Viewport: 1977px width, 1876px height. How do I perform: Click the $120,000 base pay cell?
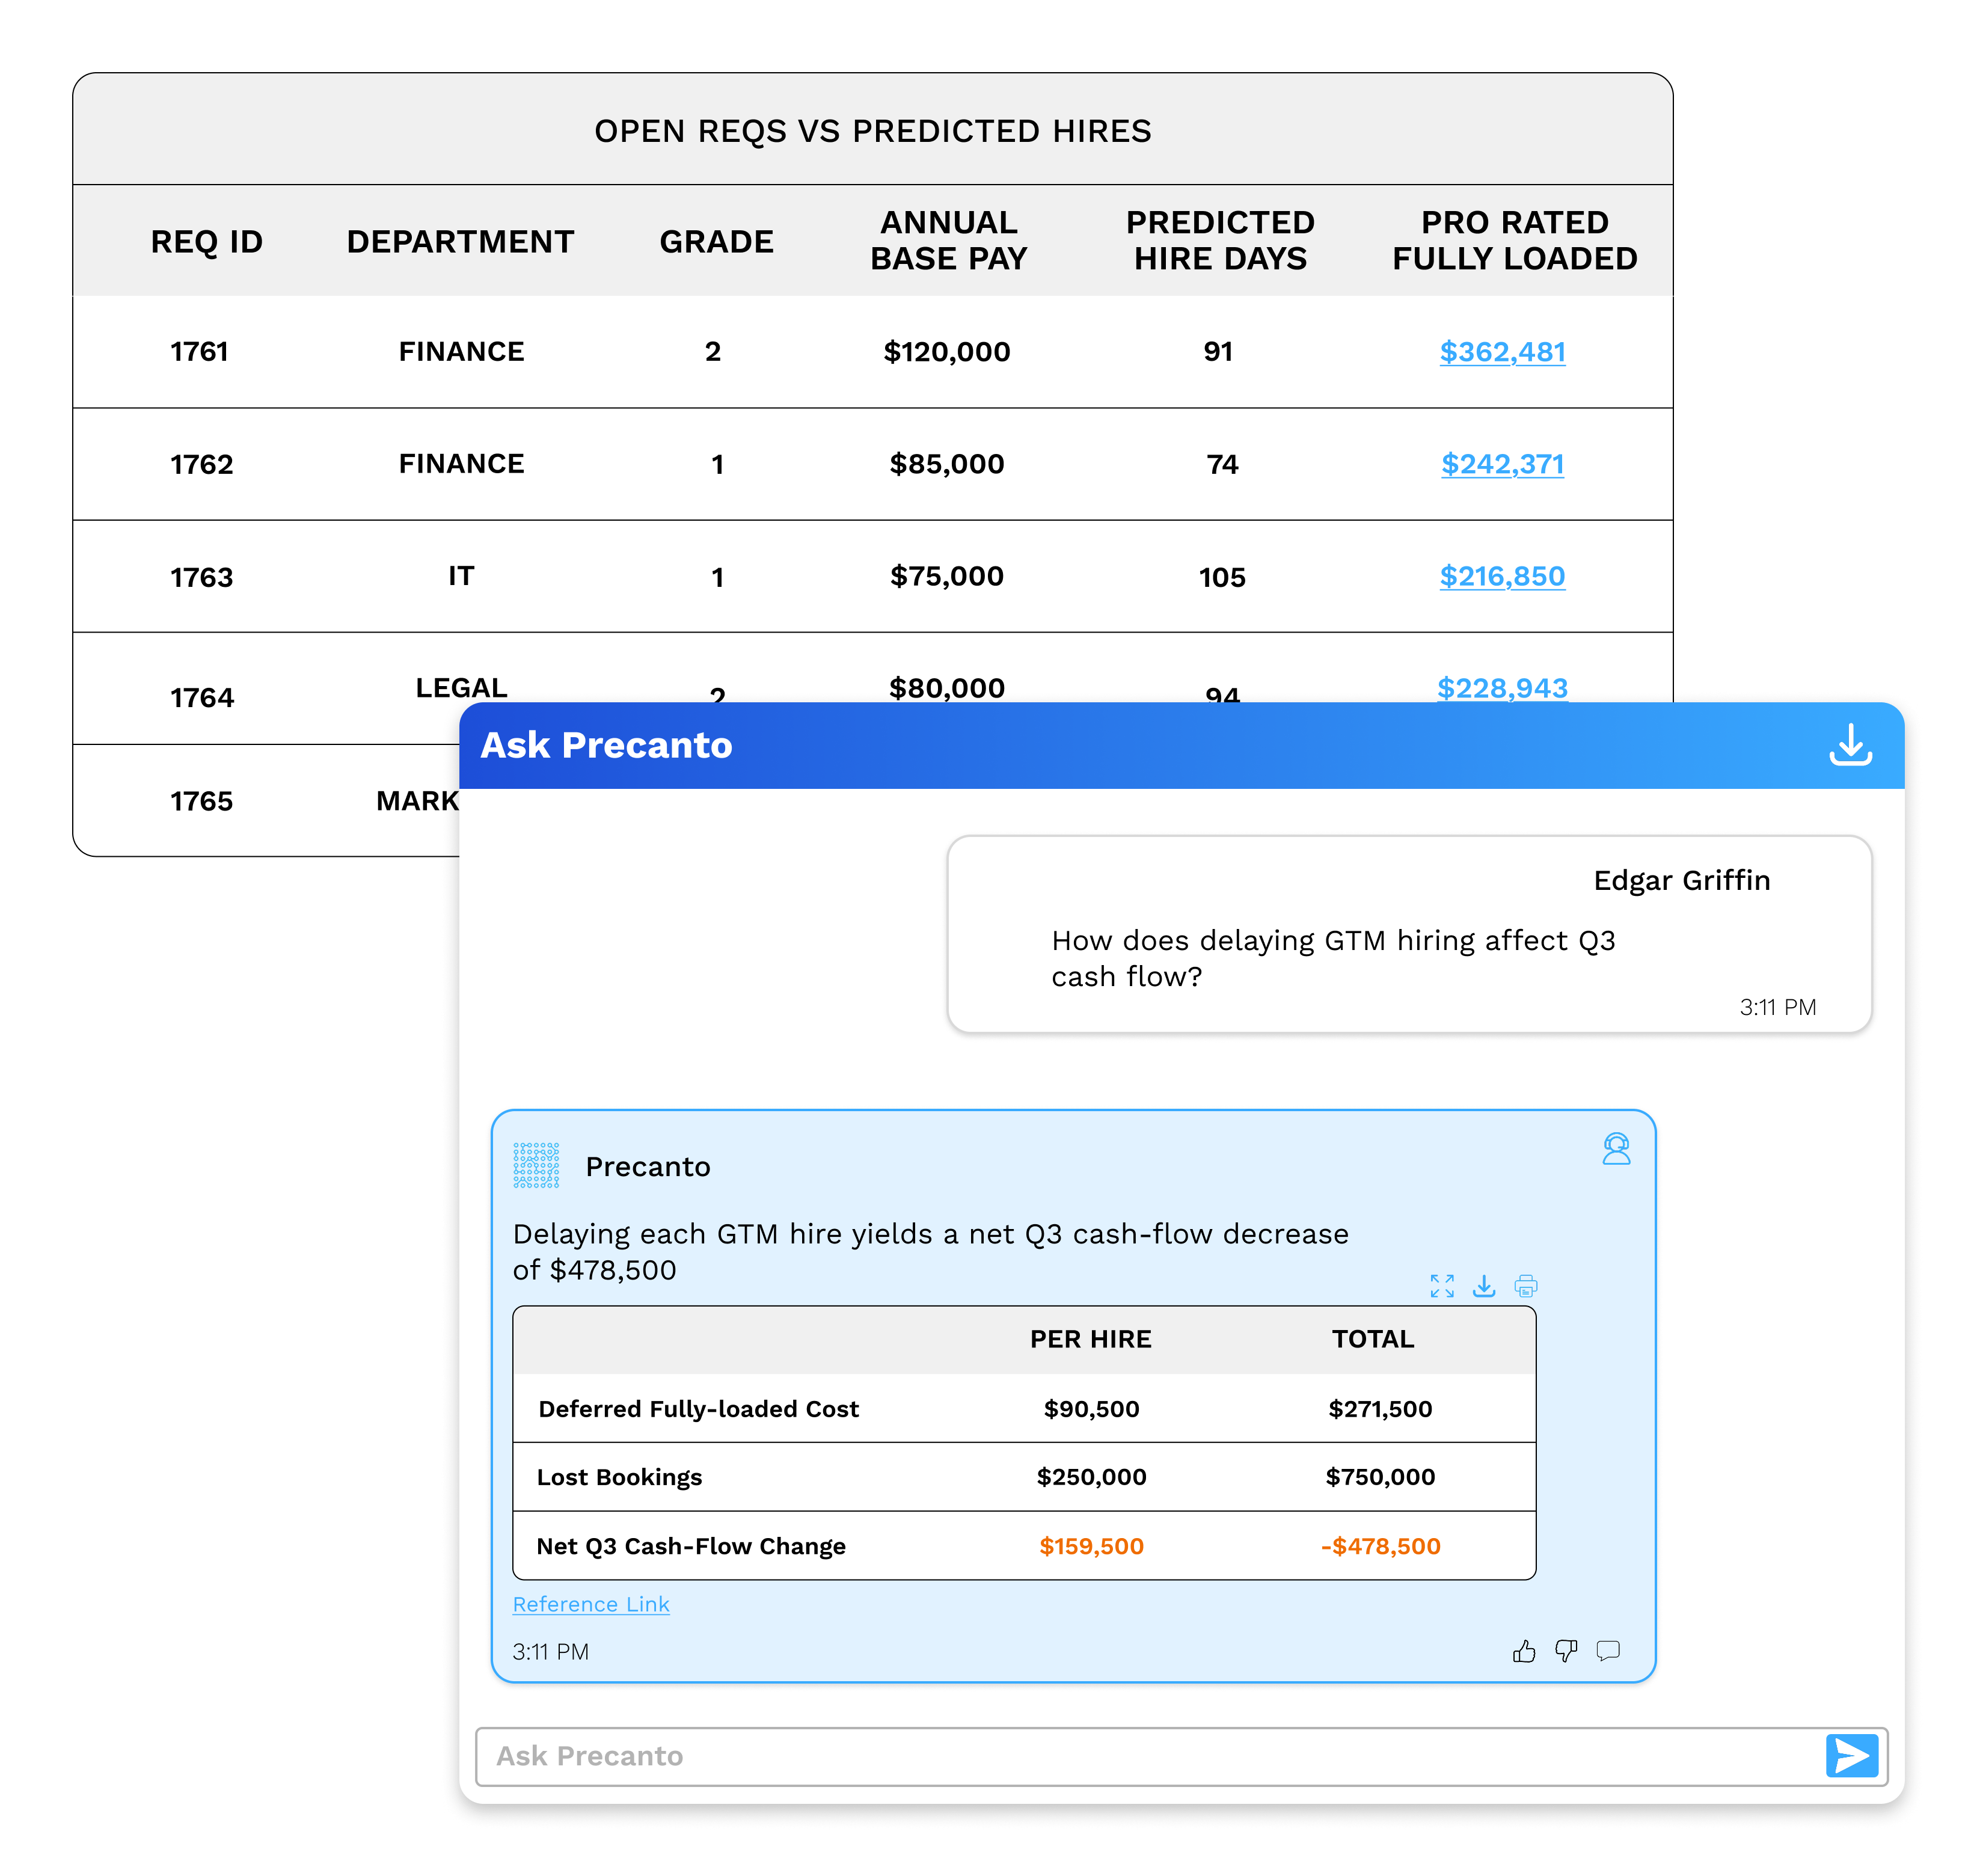[946, 352]
